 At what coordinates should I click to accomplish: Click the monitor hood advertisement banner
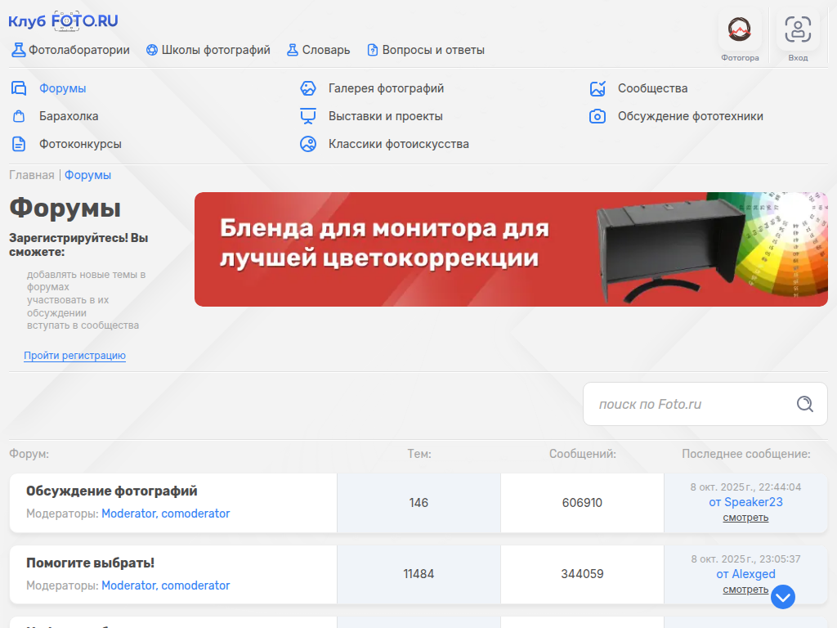[511, 249]
